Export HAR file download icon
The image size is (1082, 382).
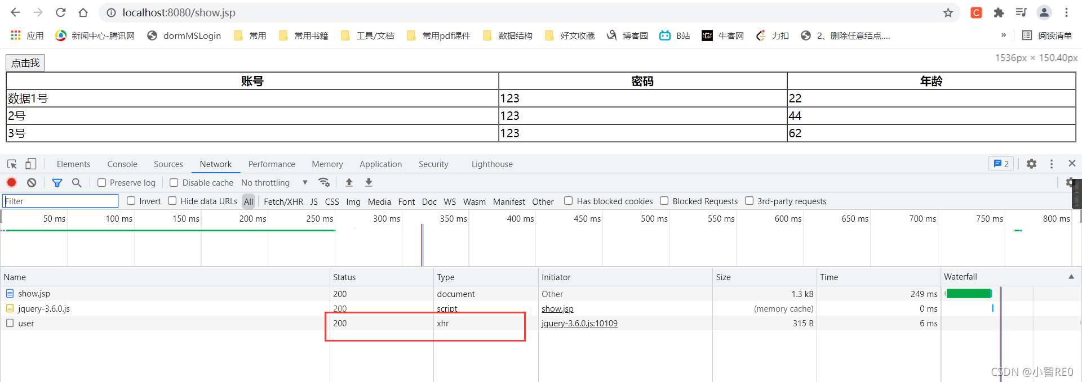coord(369,182)
